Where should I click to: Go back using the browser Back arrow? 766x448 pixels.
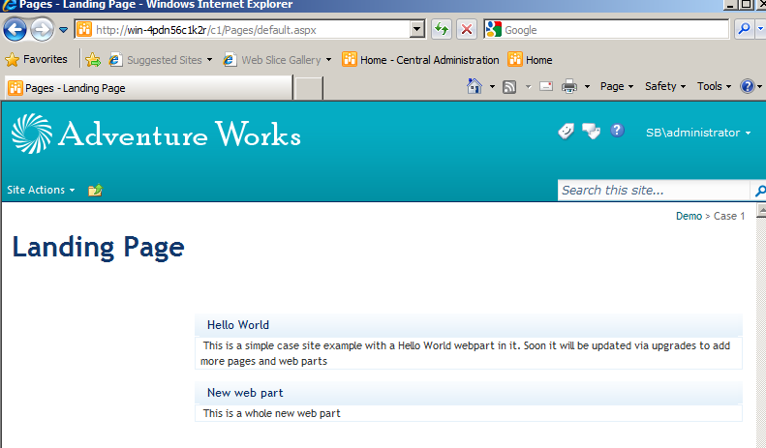[x=15, y=30]
